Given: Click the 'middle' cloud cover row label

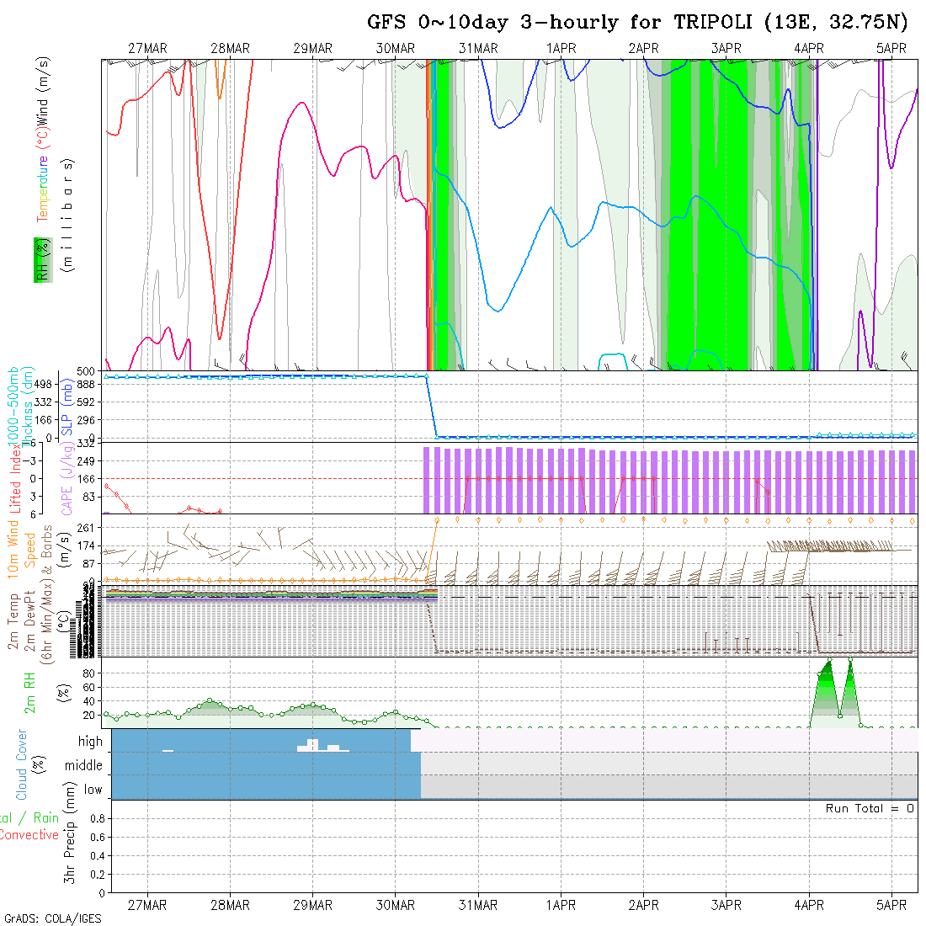Looking at the screenshot, I should [x=83, y=765].
